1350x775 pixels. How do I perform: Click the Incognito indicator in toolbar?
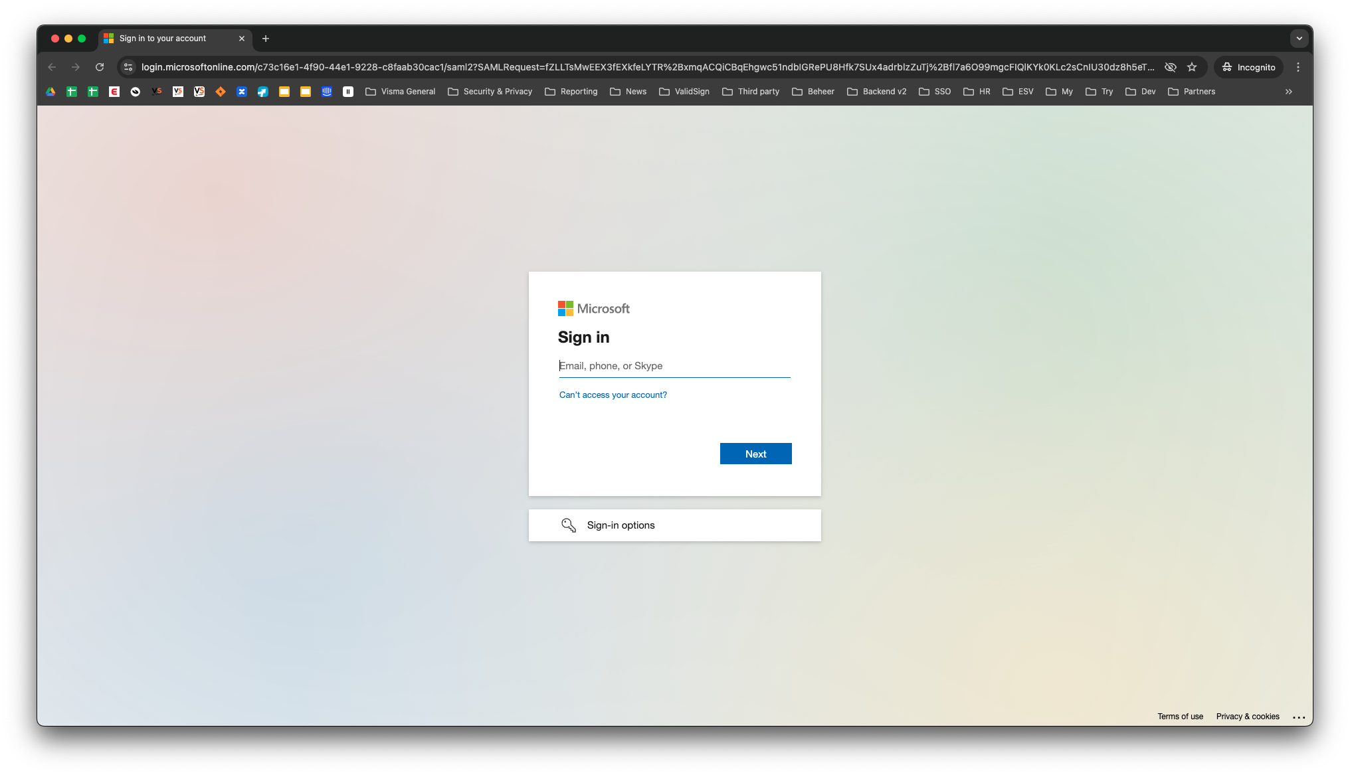[1249, 67]
